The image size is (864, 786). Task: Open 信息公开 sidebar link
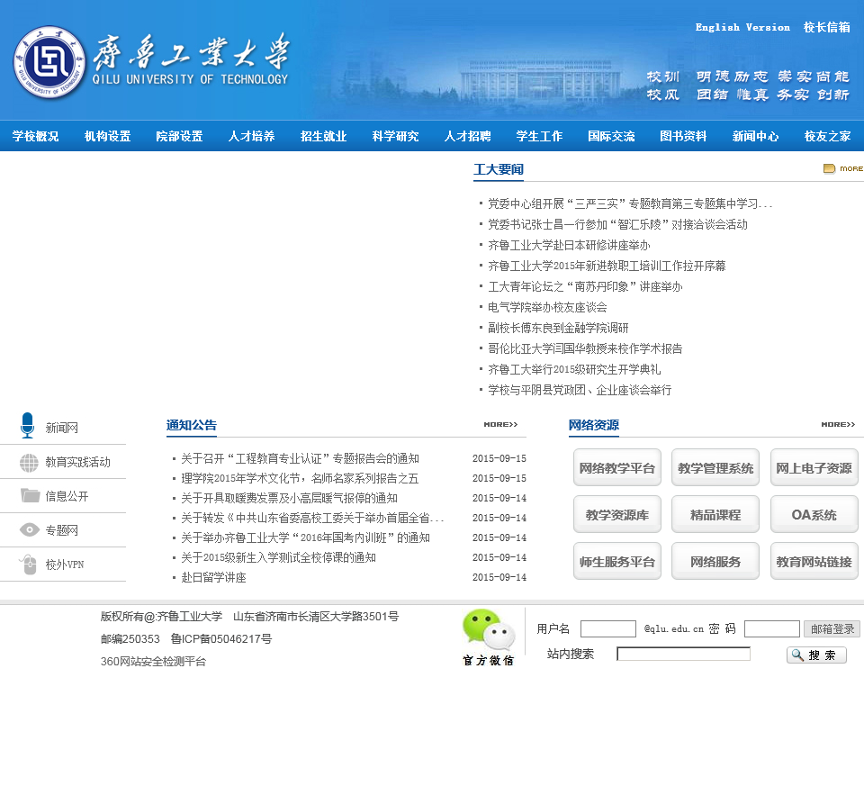click(67, 496)
